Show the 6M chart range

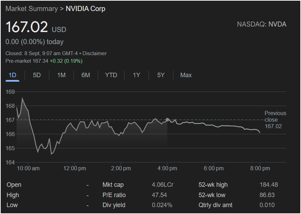click(86, 75)
